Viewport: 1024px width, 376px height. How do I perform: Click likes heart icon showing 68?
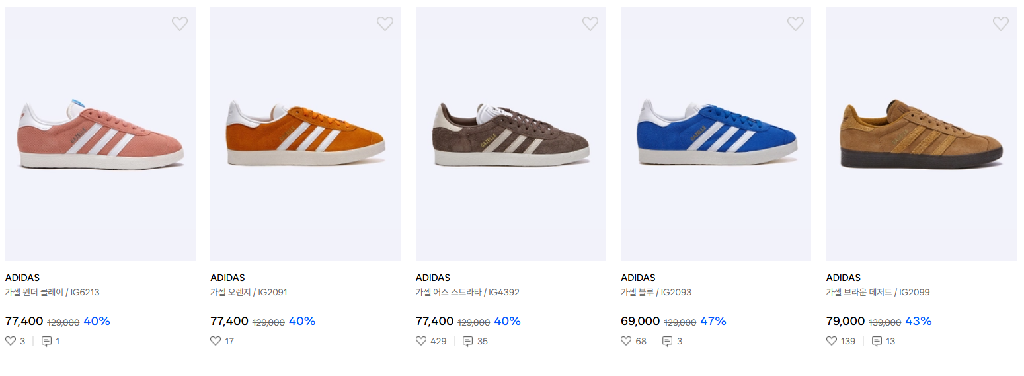[x=626, y=341]
